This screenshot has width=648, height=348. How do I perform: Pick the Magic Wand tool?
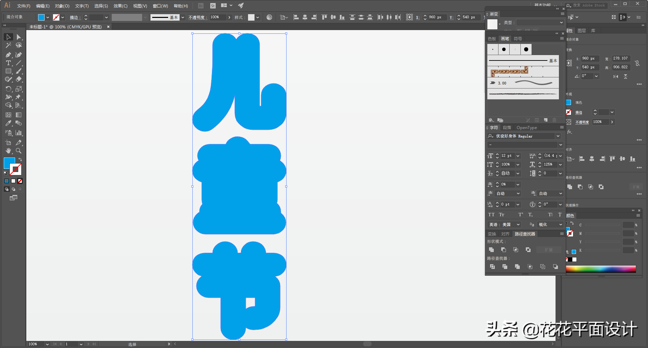click(8, 45)
